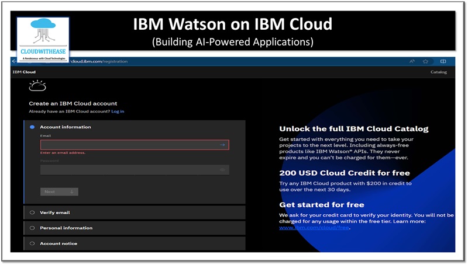Image resolution: width=468 pixels, height=265 pixels.
Task: Open the split screen icon in browser bar
Action: pos(443,61)
